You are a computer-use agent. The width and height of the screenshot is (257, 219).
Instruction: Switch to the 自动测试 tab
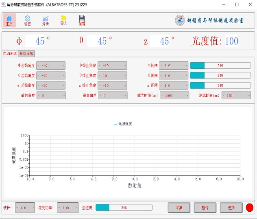(x=10, y=53)
